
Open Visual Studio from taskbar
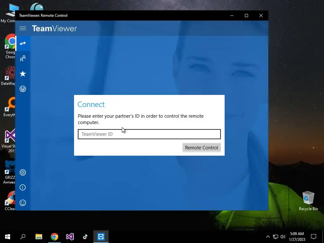pos(70,237)
